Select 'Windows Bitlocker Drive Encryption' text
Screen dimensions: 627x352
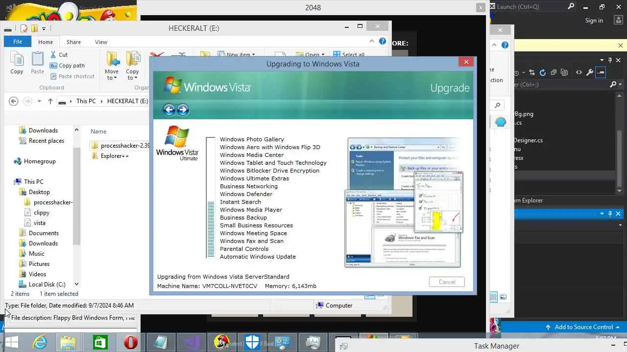[269, 171]
